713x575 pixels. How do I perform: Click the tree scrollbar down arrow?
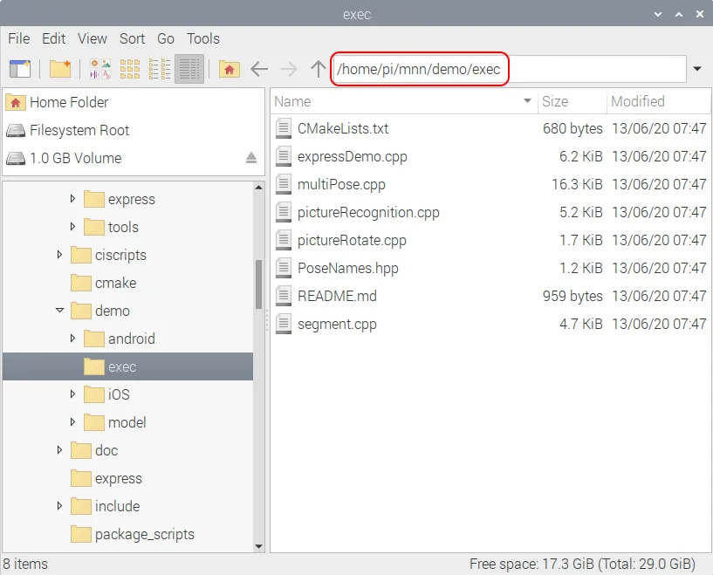[x=258, y=546]
